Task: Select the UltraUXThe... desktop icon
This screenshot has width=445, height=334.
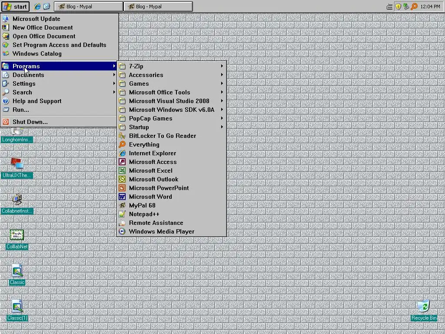Action: 17,168
